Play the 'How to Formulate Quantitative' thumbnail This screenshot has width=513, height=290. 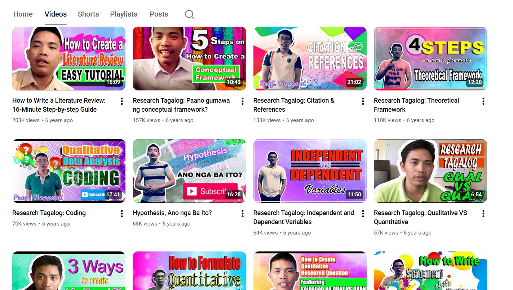click(x=189, y=271)
